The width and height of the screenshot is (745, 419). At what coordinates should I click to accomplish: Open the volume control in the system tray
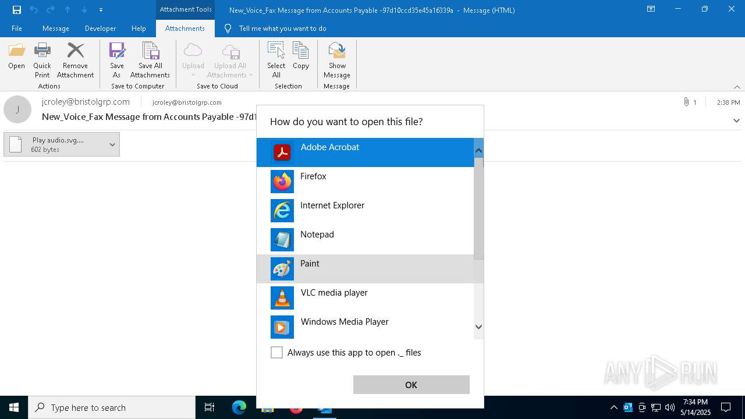pyautogui.click(x=670, y=407)
